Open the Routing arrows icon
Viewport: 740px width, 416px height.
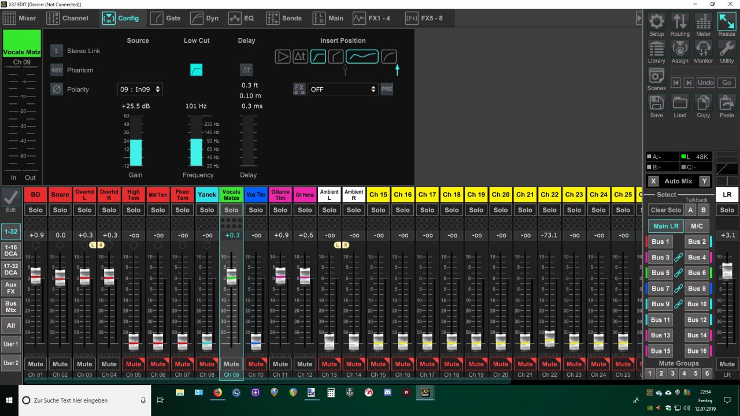[x=680, y=22]
